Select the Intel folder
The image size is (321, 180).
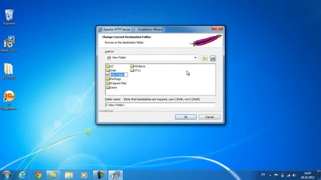click(x=111, y=70)
